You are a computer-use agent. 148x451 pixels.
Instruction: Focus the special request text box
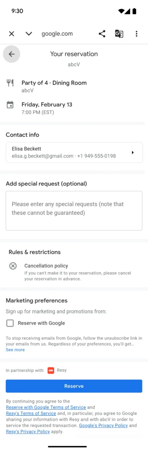click(x=74, y=211)
